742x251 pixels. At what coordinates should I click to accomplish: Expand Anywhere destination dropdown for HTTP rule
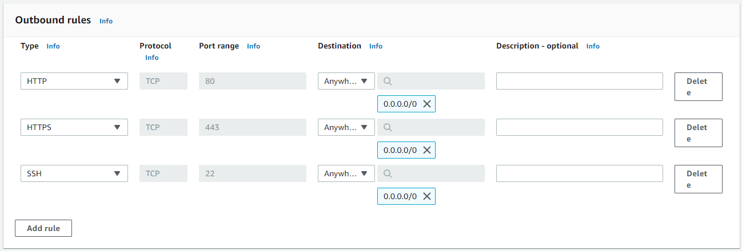tap(346, 81)
